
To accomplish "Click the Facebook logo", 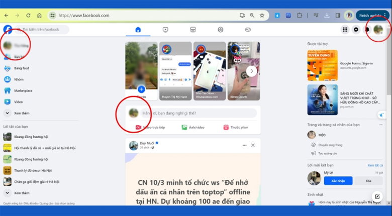I will click(x=8, y=30).
